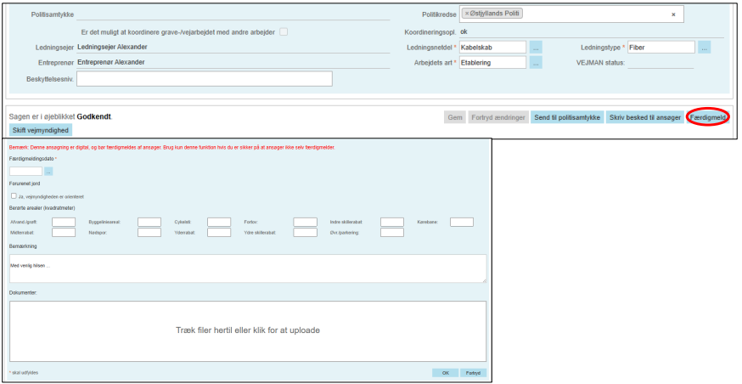The image size is (742, 384).
Task: Focus the Bemærkning text area
Action: coord(248,268)
